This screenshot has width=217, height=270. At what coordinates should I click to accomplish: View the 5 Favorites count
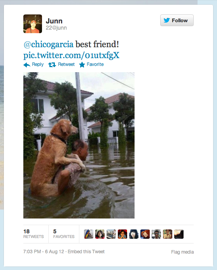click(x=64, y=234)
